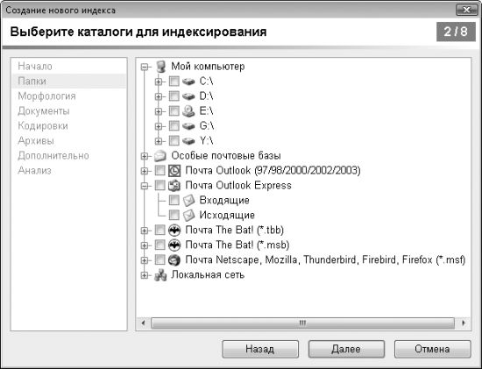The image size is (482, 369).
Task: Click the Далее button
Action: [346, 349]
